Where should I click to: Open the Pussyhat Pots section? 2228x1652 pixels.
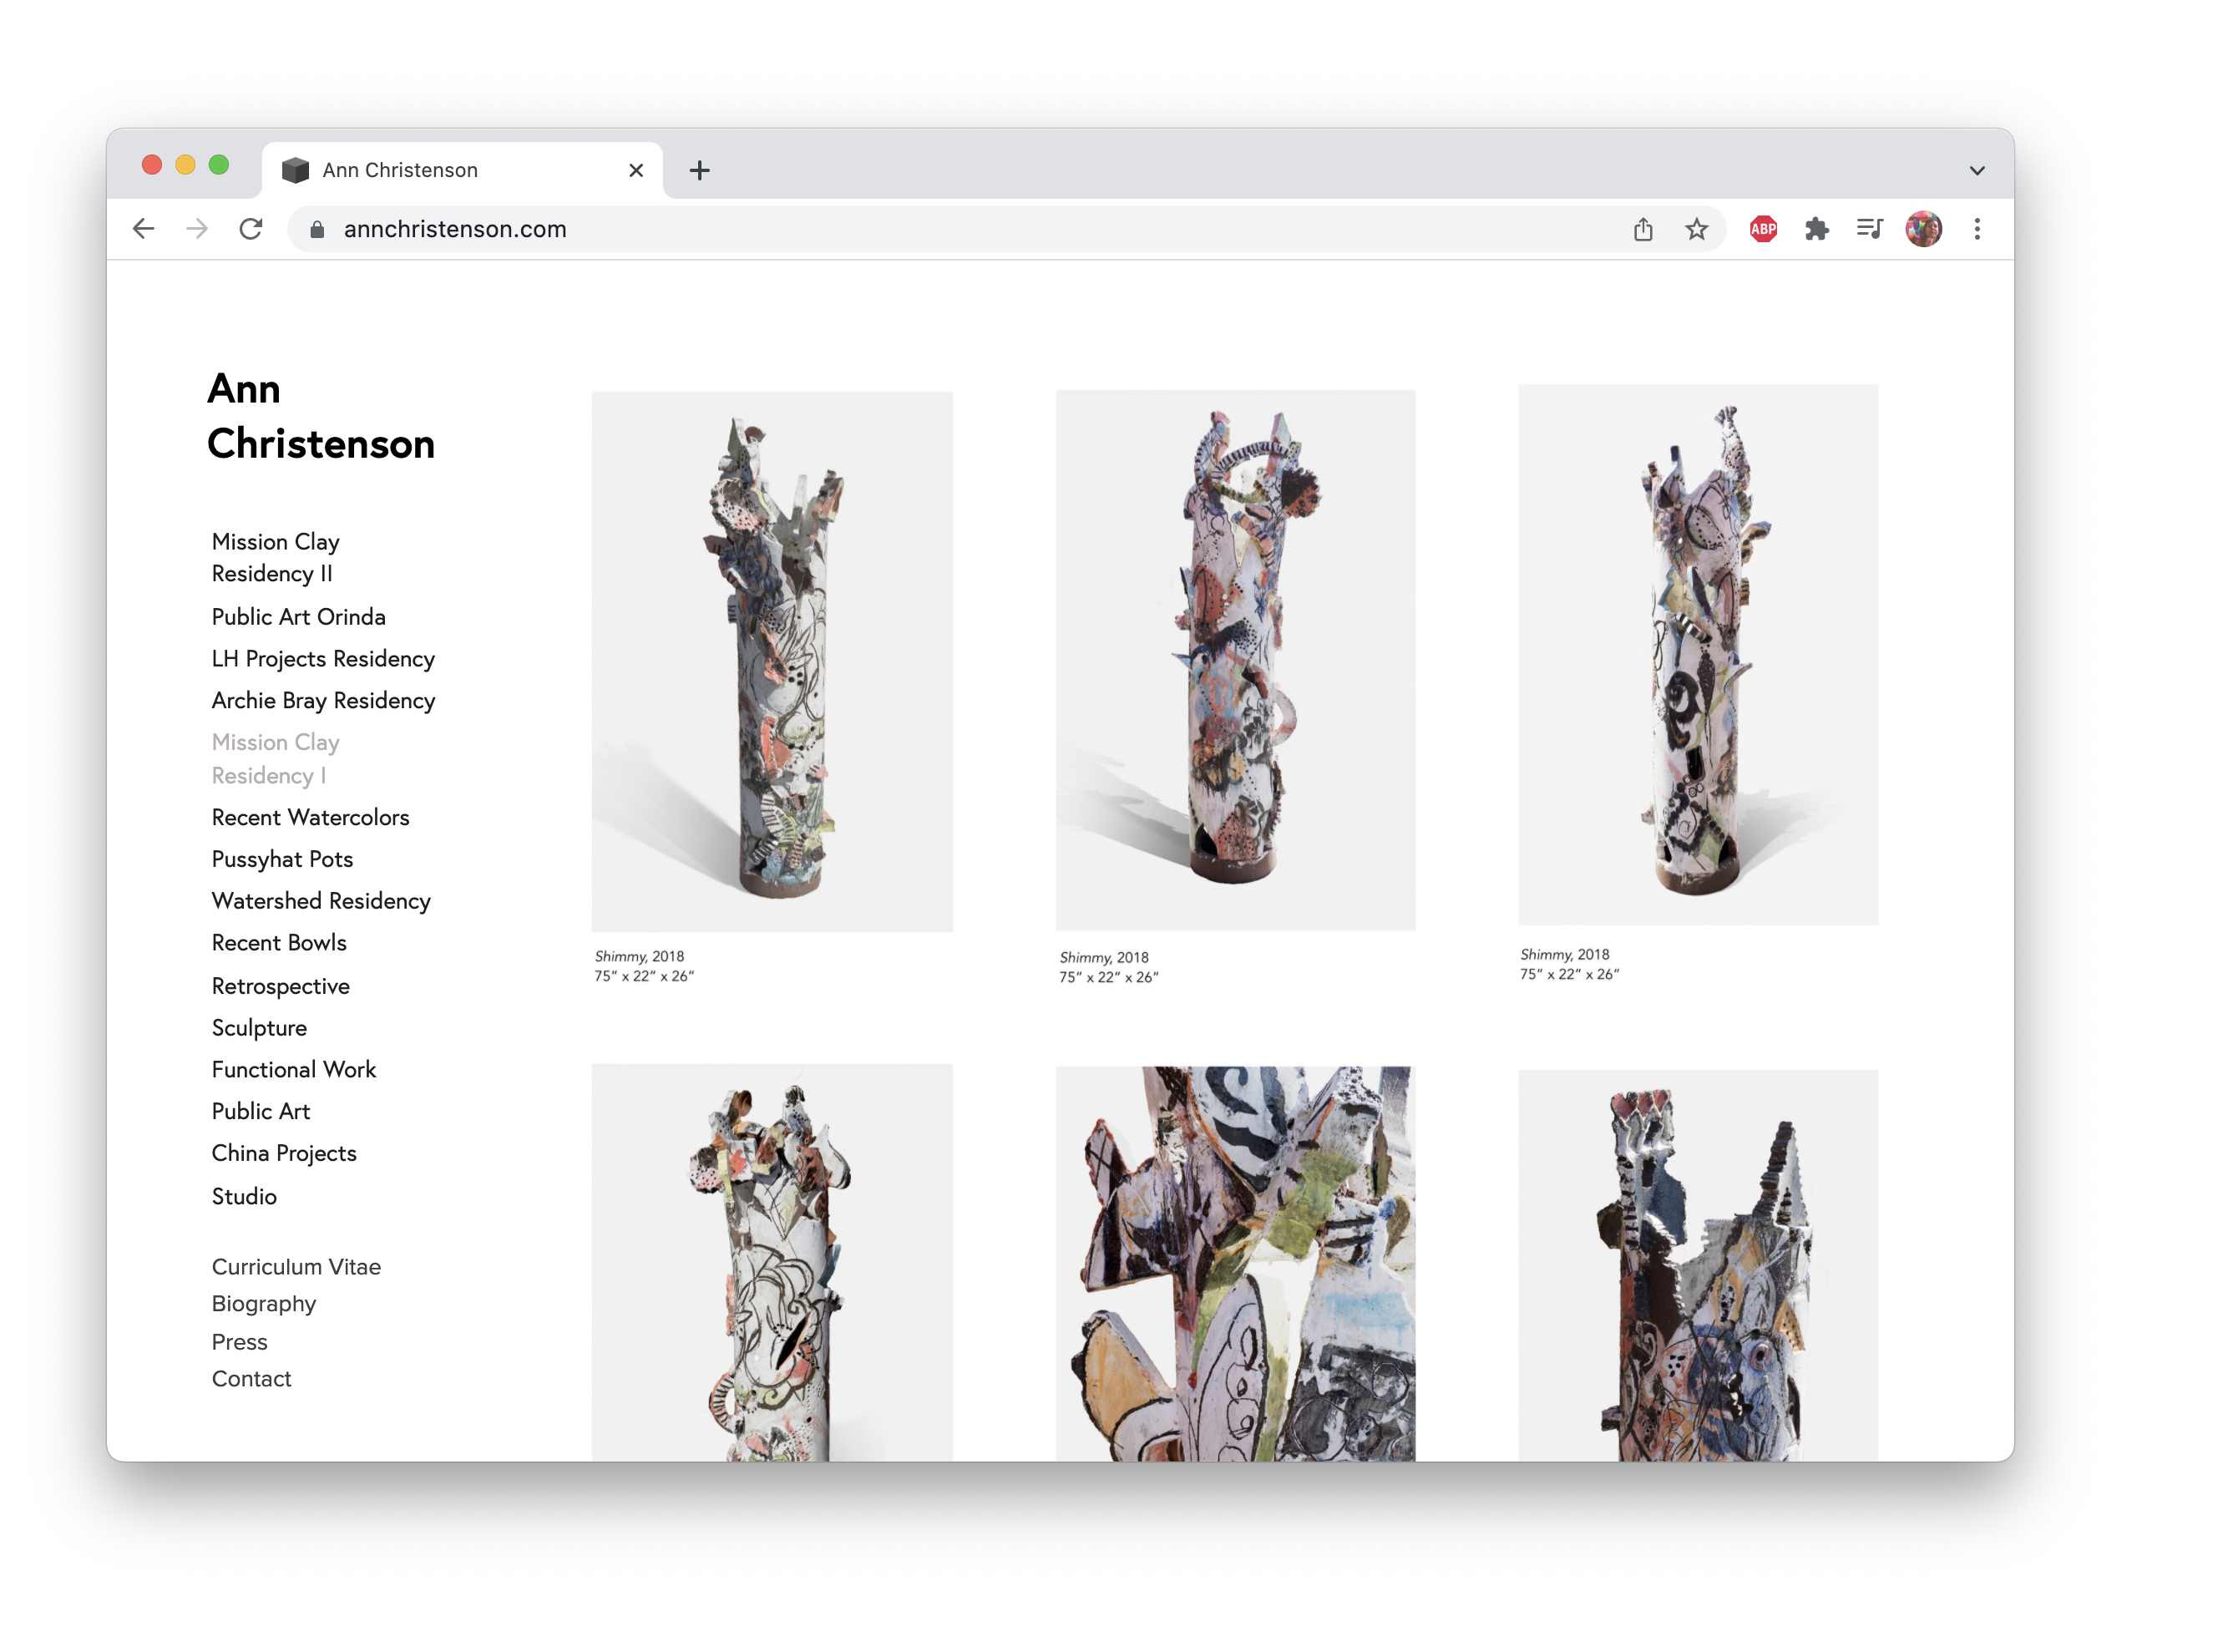pos(282,860)
